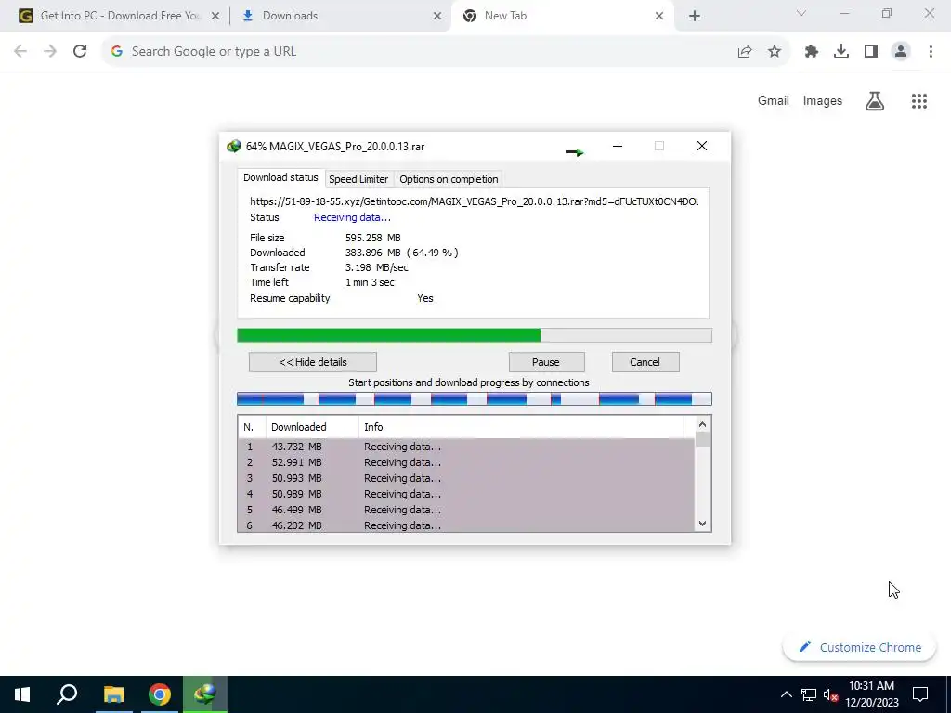
Task: Select connection row with 50.989 MB
Action: pyautogui.click(x=466, y=494)
